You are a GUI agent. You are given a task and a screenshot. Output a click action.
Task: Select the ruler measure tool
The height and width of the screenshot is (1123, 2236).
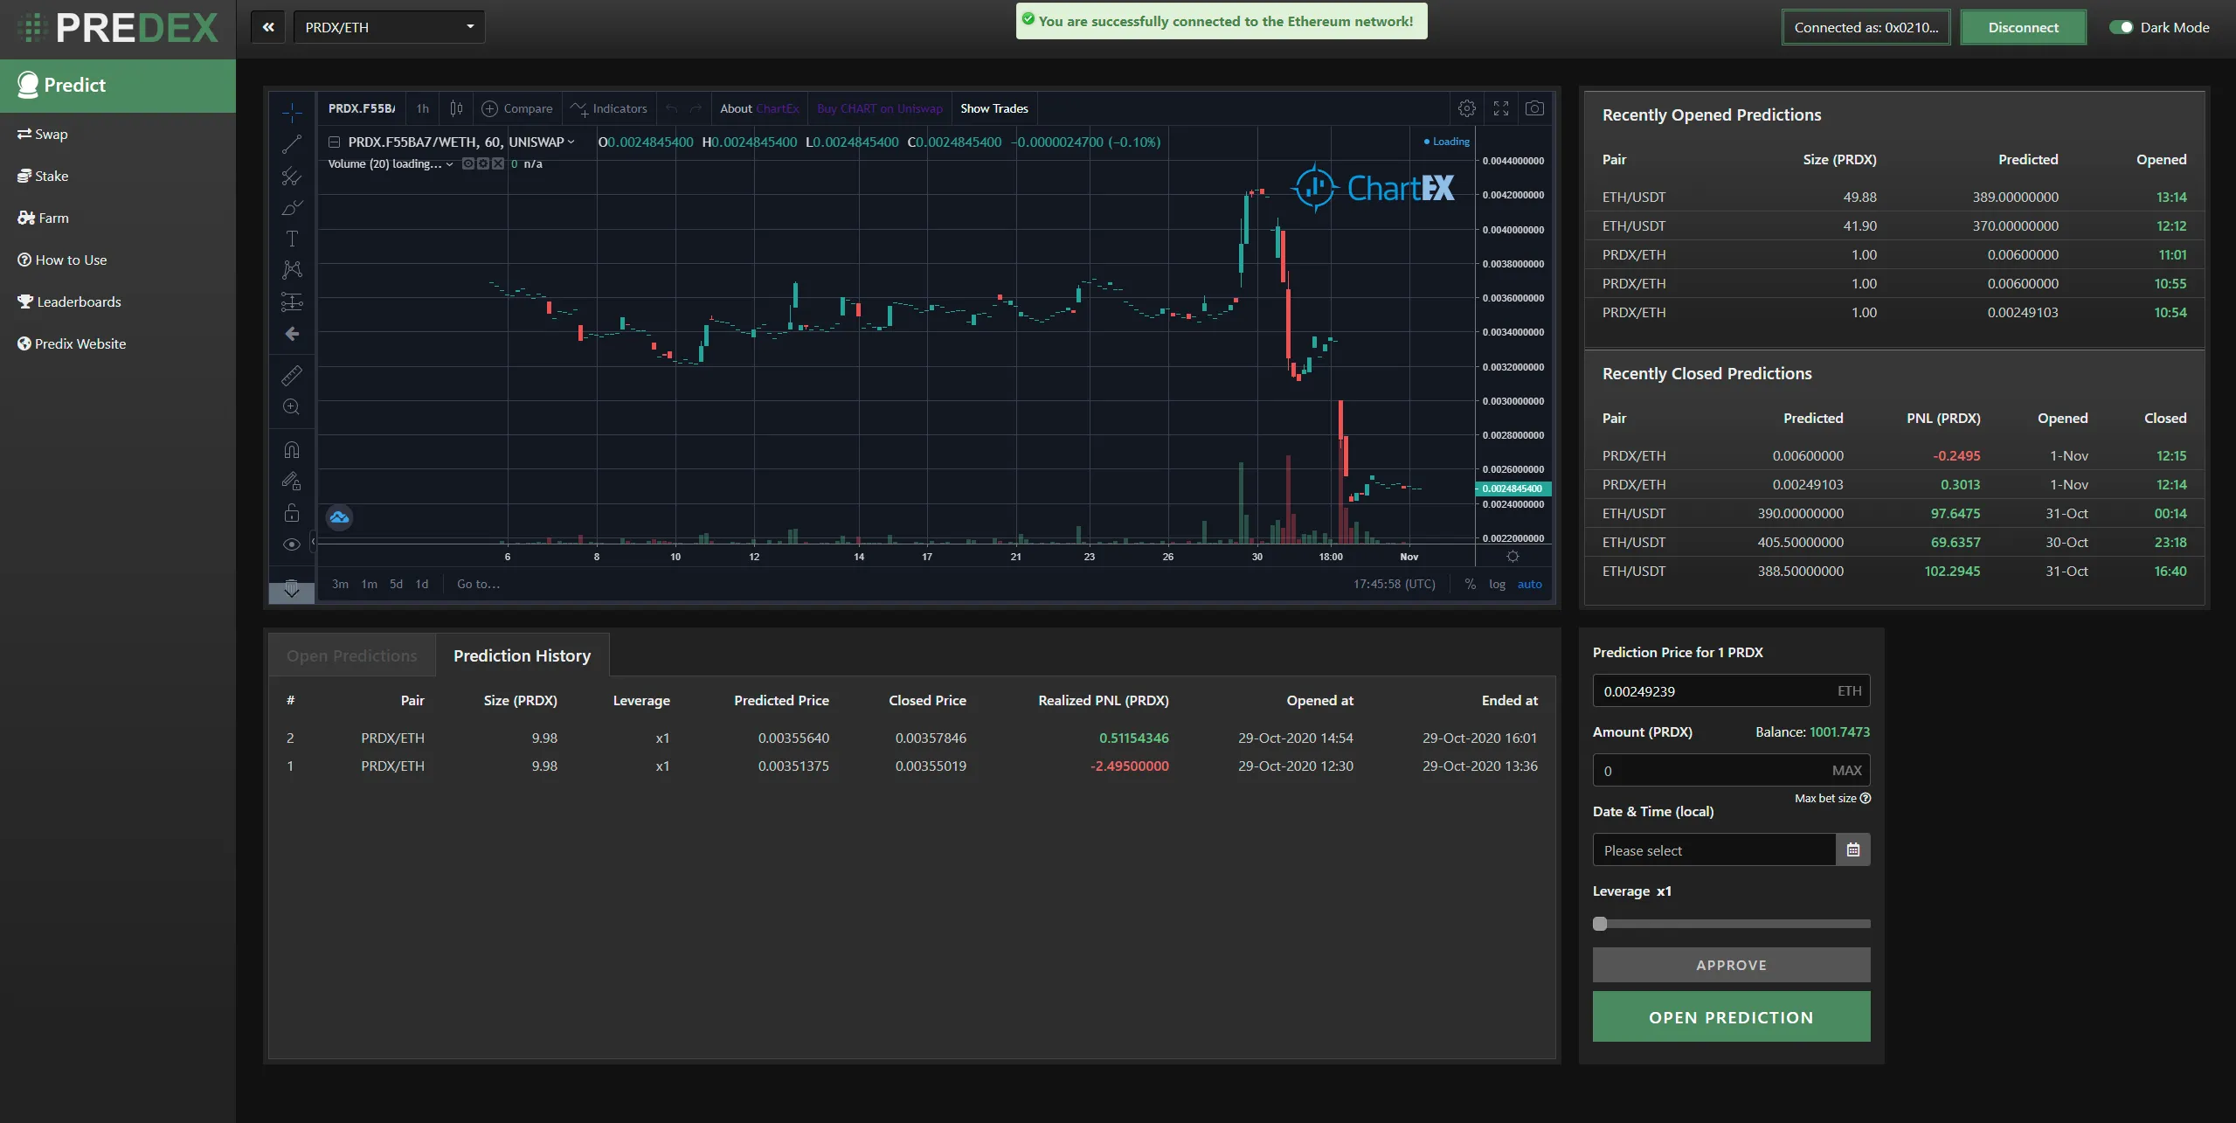(x=292, y=376)
